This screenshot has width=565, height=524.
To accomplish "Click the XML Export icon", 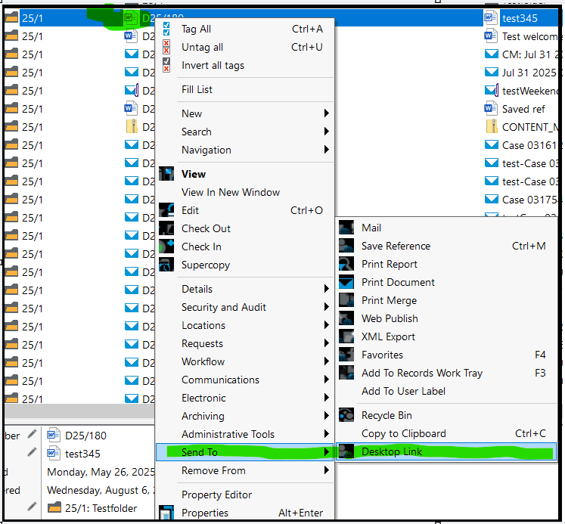I will tap(346, 336).
